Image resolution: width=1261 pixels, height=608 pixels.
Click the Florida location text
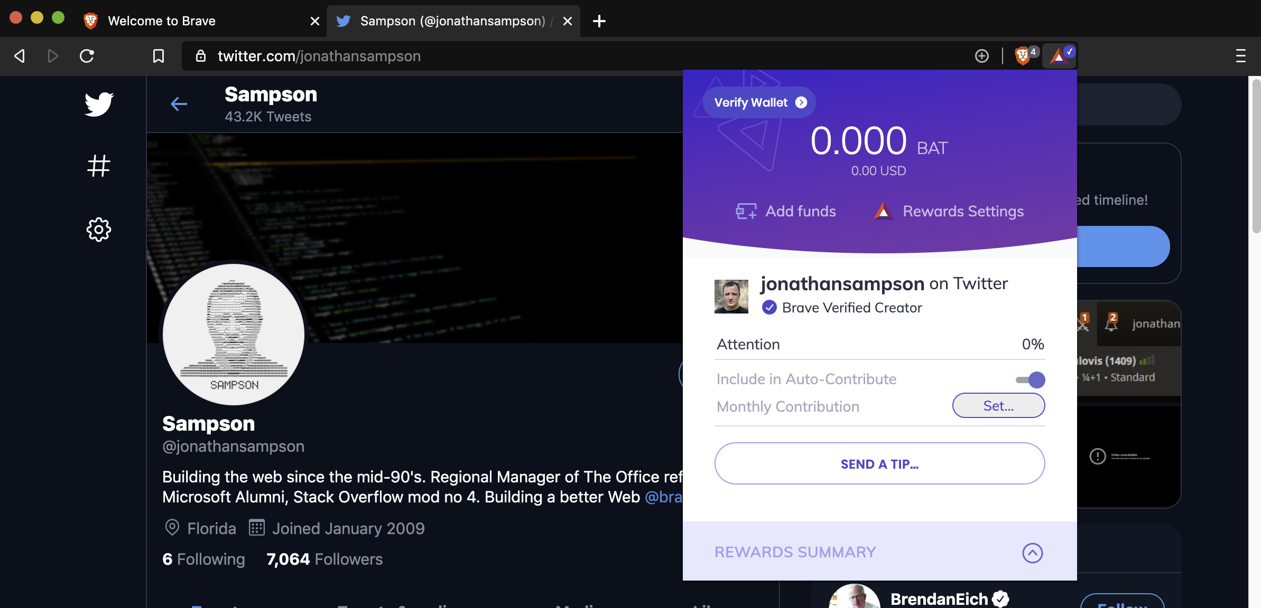(211, 529)
